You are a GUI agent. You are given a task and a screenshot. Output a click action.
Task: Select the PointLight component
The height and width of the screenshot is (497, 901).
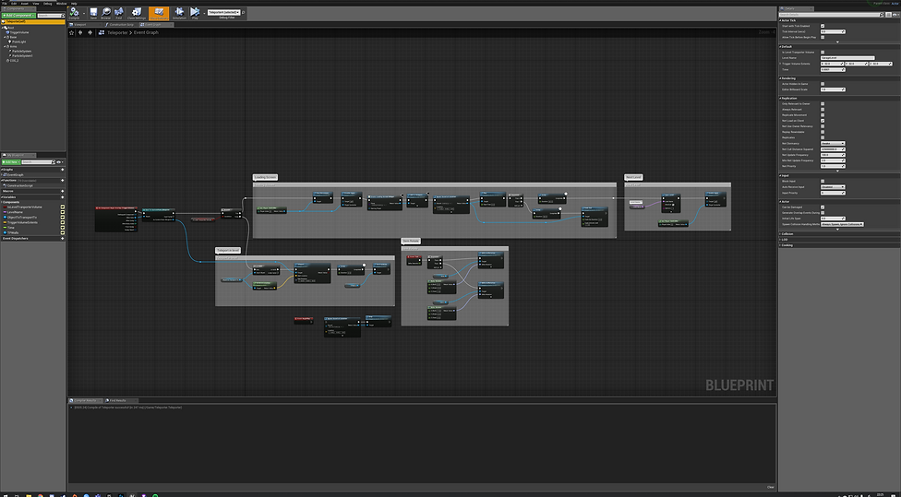click(18, 41)
